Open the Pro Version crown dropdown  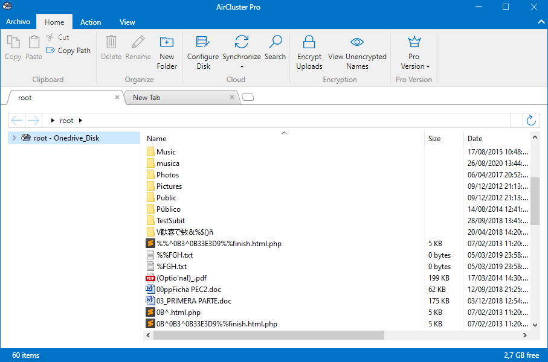click(414, 52)
